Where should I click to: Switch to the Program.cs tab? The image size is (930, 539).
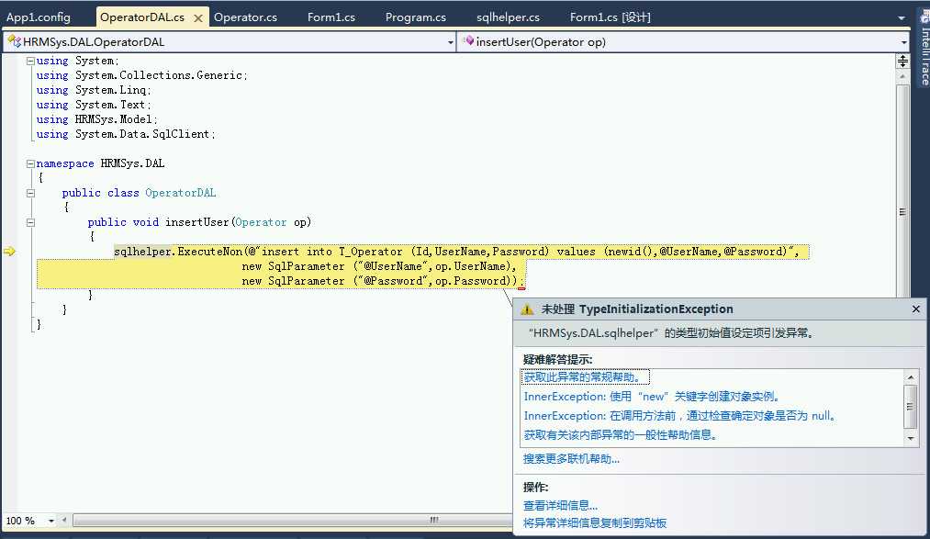(x=416, y=17)
